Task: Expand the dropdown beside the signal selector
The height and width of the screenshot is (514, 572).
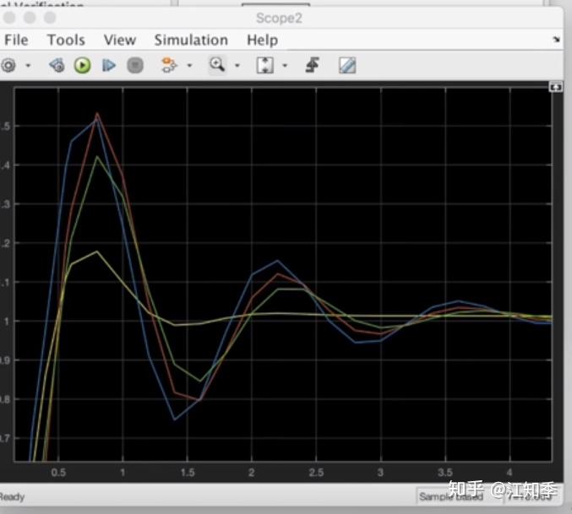Action: [x=189, y=66]
